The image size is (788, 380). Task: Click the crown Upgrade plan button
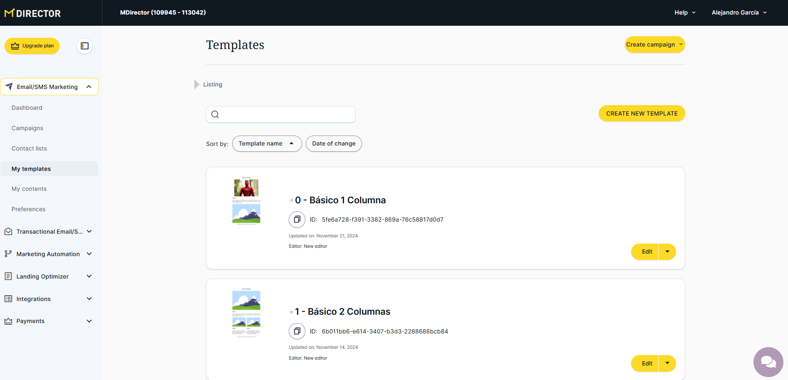[x=32, y=46]
